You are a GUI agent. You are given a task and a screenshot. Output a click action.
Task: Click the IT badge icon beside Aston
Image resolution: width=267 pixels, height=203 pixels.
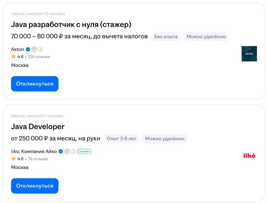(34, 49)
